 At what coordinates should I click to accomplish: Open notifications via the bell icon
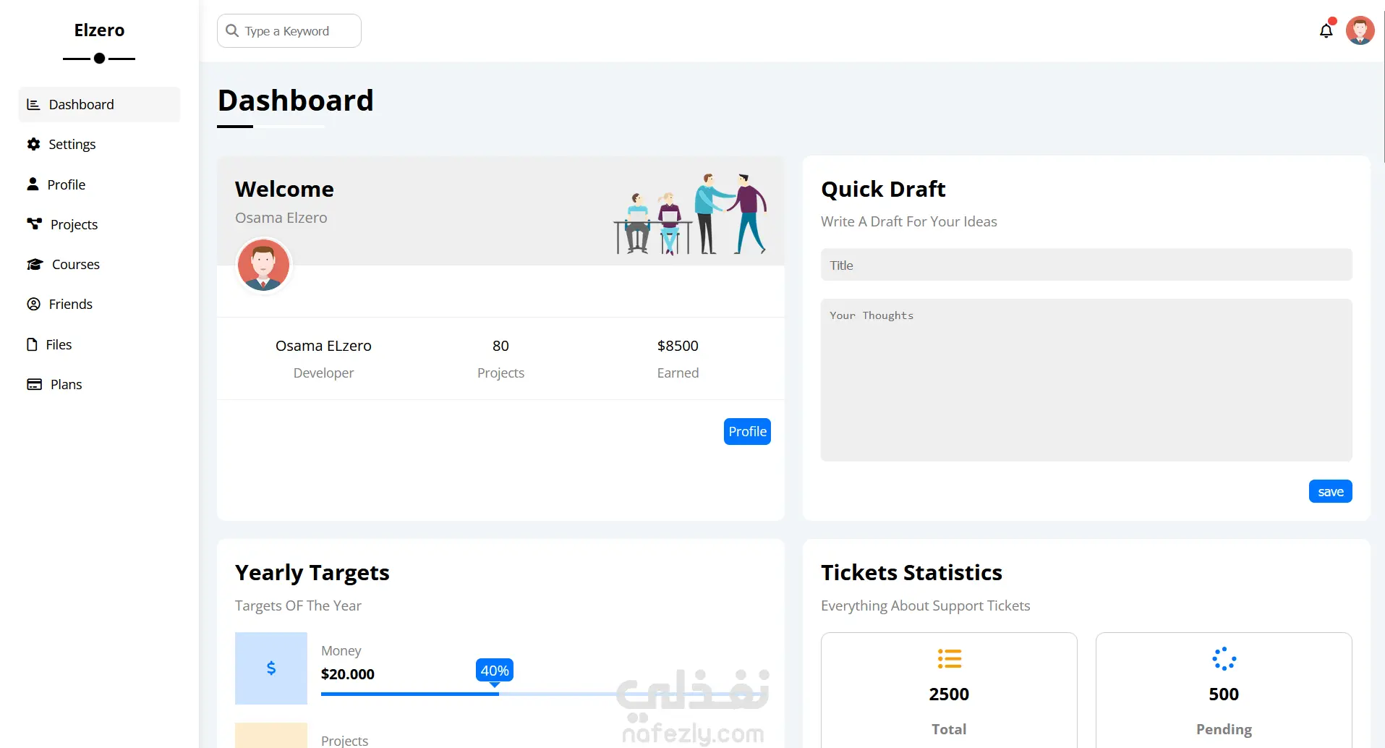(x=1326, y=30)
